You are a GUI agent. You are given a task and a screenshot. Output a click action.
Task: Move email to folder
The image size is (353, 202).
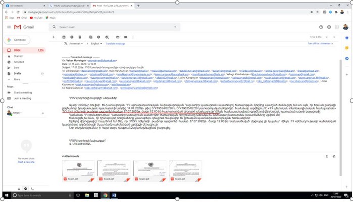coord(118,37)
